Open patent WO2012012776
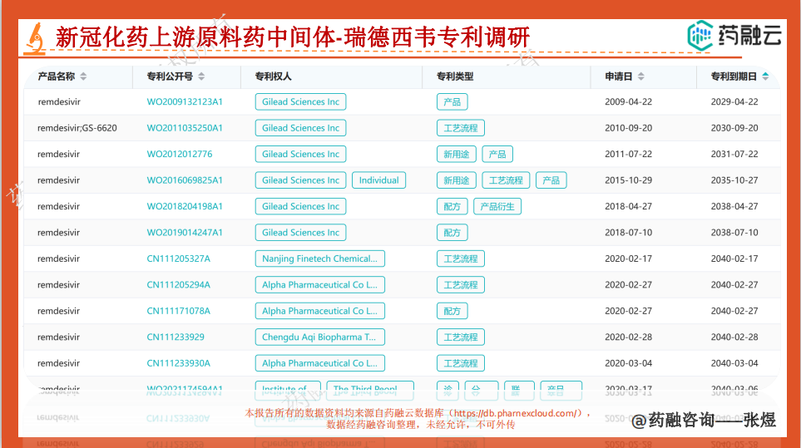 [180, 154]
